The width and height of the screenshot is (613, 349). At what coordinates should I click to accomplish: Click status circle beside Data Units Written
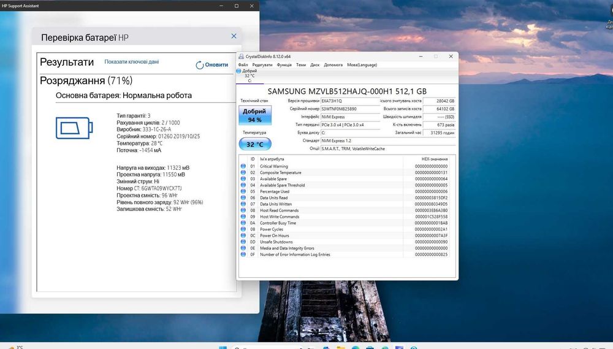coord(243,204)
